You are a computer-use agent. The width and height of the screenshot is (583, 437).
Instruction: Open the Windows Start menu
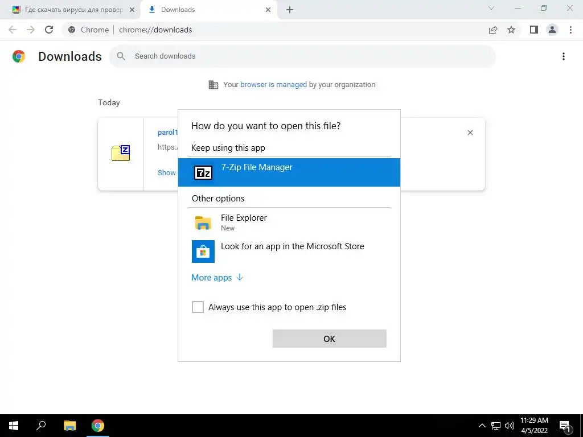click(x=14, y=426)
